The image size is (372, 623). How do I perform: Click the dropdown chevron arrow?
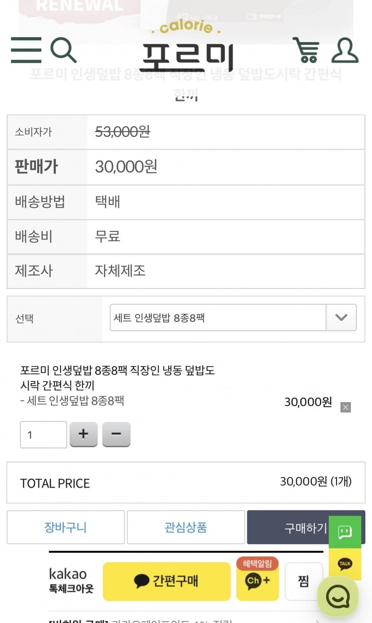[x=341, y=317]
